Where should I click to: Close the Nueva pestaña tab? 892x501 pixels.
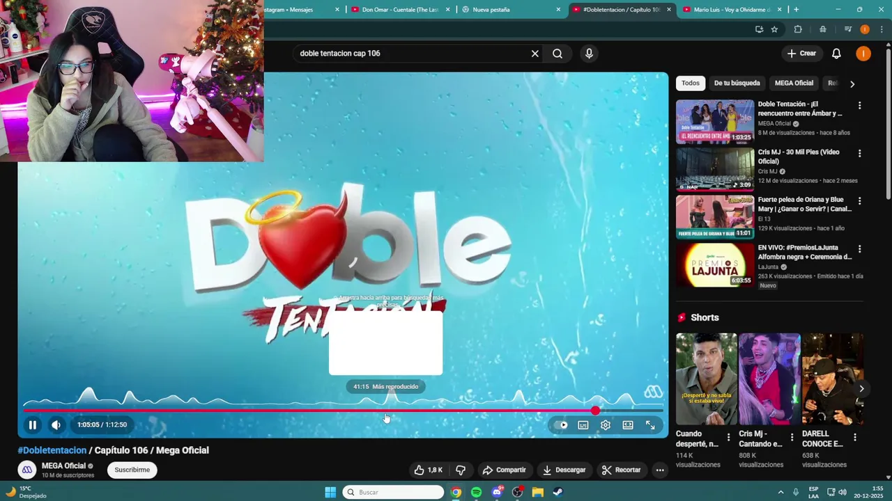pos(558,10)
